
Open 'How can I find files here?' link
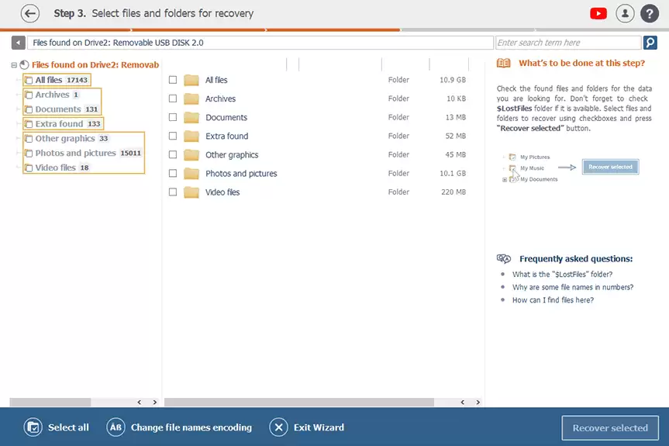pos(553,300)
